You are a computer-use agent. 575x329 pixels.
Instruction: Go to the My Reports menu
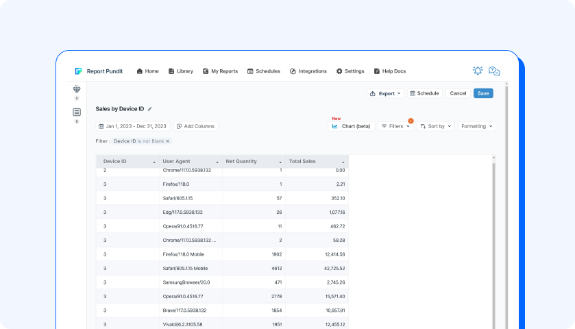pos(220,71)
